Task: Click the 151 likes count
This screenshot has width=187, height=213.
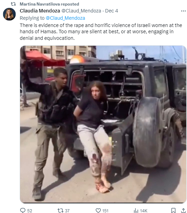Action: [105, 211]
